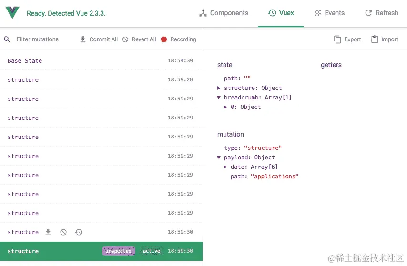Collapse the breadcrumb: Array[1] node

point(219,98)
